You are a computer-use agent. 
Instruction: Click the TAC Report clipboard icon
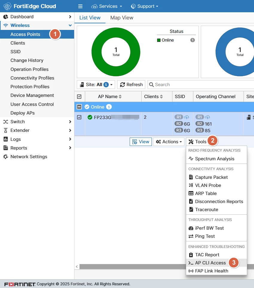191,255
